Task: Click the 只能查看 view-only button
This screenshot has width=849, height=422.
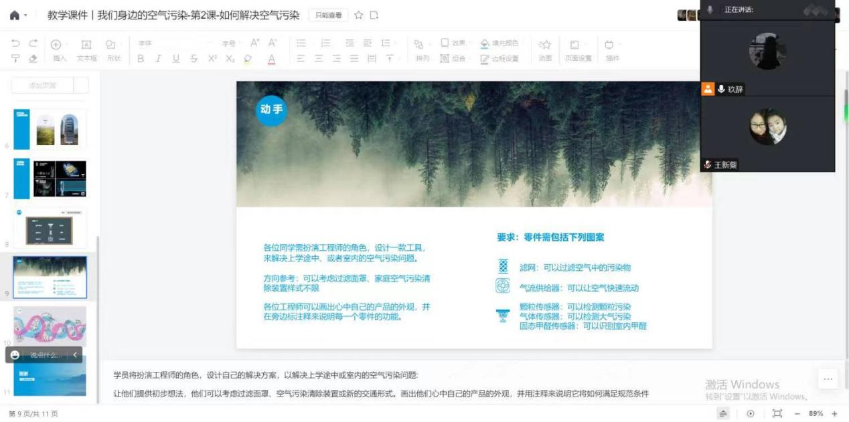Action: pyautogui.click(x=328, y=15)
